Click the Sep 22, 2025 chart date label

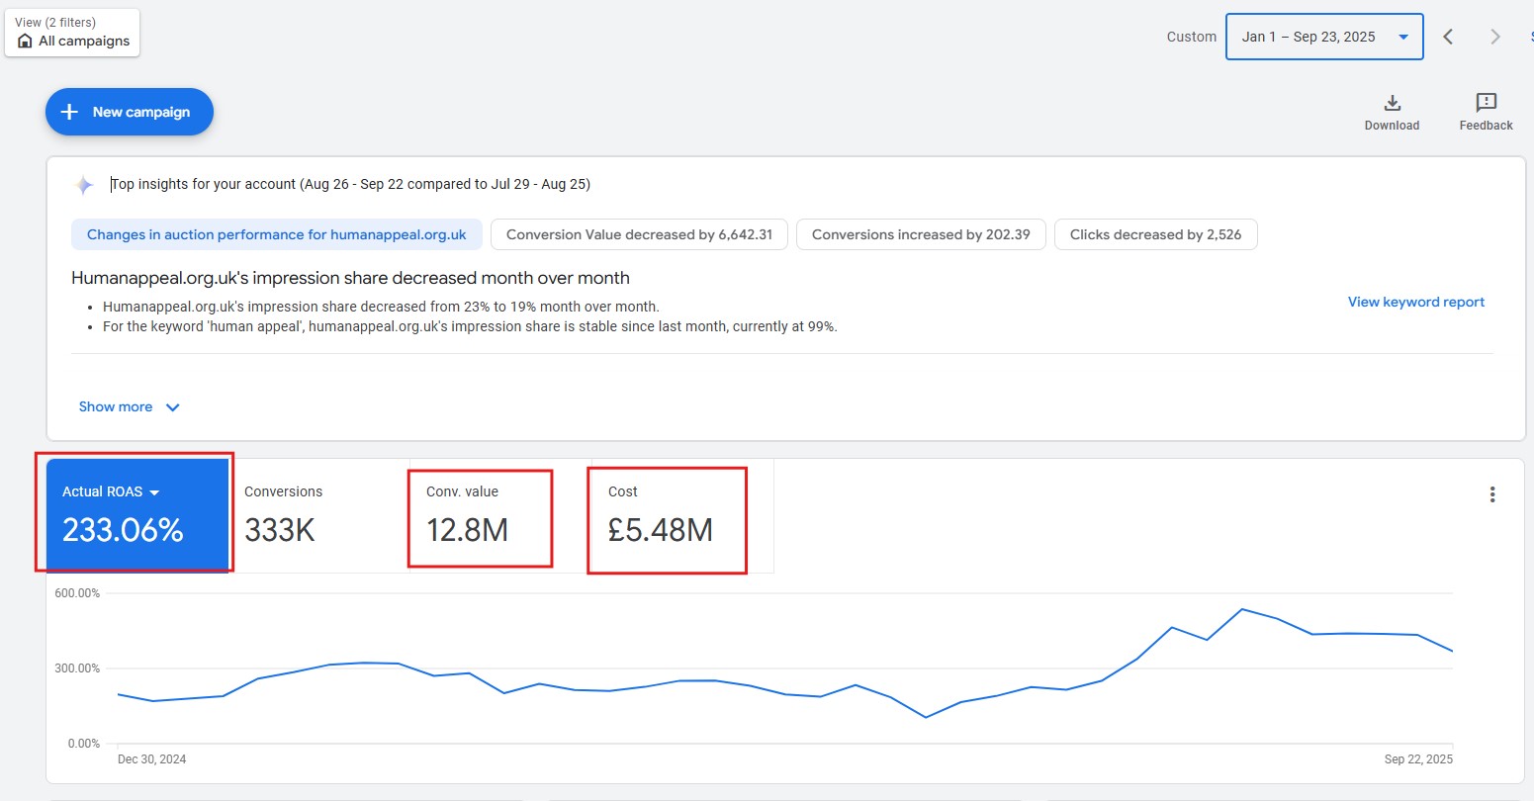pyautogui.click(x=1418, y=759)
